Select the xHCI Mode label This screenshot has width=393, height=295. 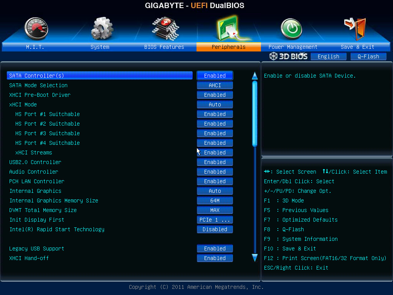tap(23, 104)
